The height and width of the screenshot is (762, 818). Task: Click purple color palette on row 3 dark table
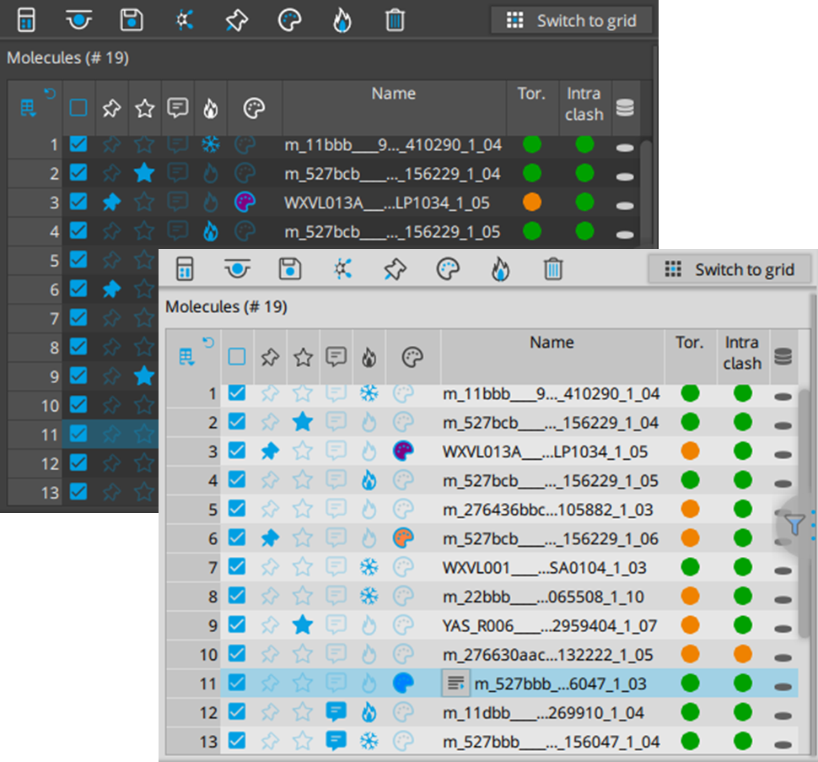245,202
